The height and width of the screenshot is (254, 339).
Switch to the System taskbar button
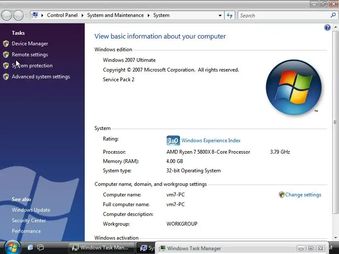click(x=147, y=248)
